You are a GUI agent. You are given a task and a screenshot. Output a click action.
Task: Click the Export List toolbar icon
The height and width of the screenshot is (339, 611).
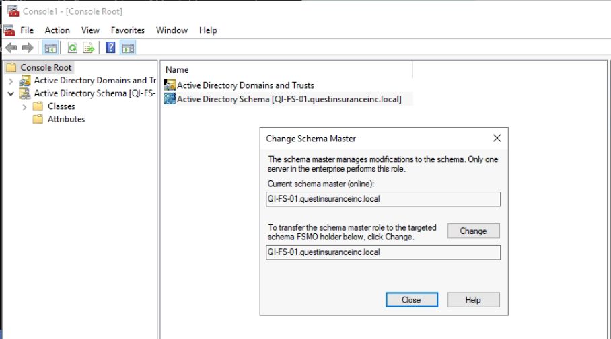coord(88,48)
